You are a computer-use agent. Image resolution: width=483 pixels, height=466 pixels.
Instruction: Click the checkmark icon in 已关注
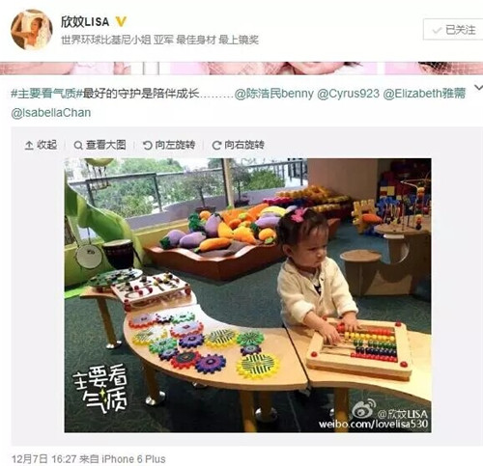(437, 30)
